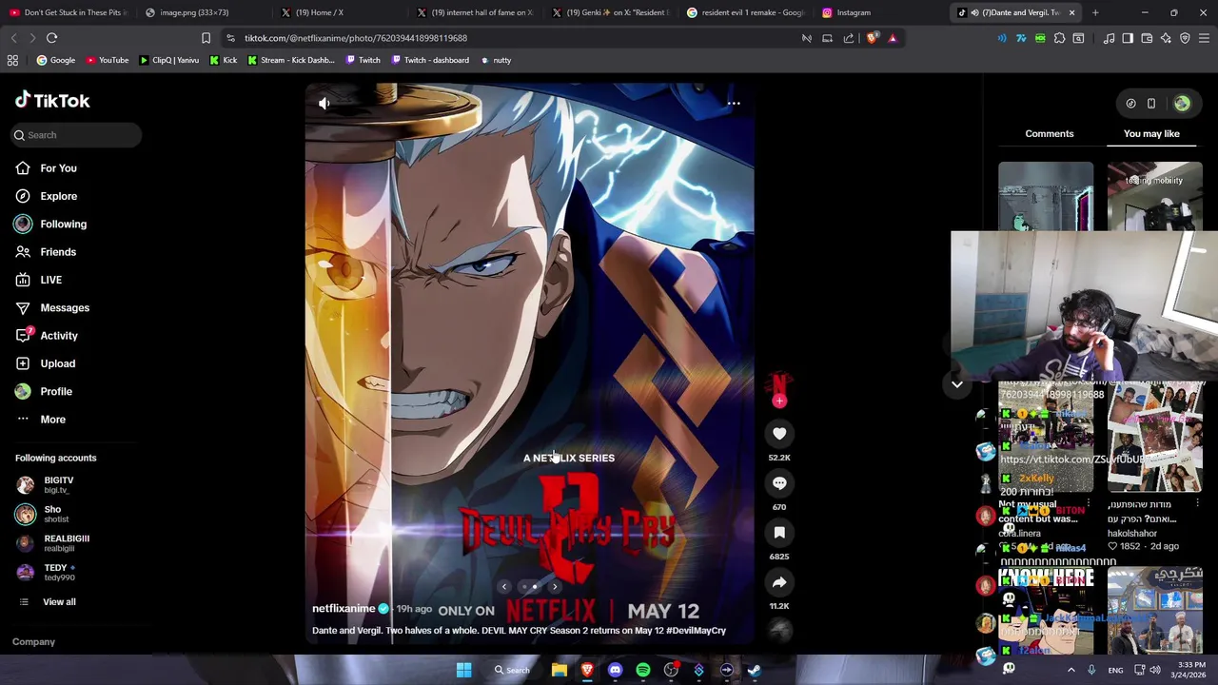Open the music note playlist icon

click(x=1110, y=38)
